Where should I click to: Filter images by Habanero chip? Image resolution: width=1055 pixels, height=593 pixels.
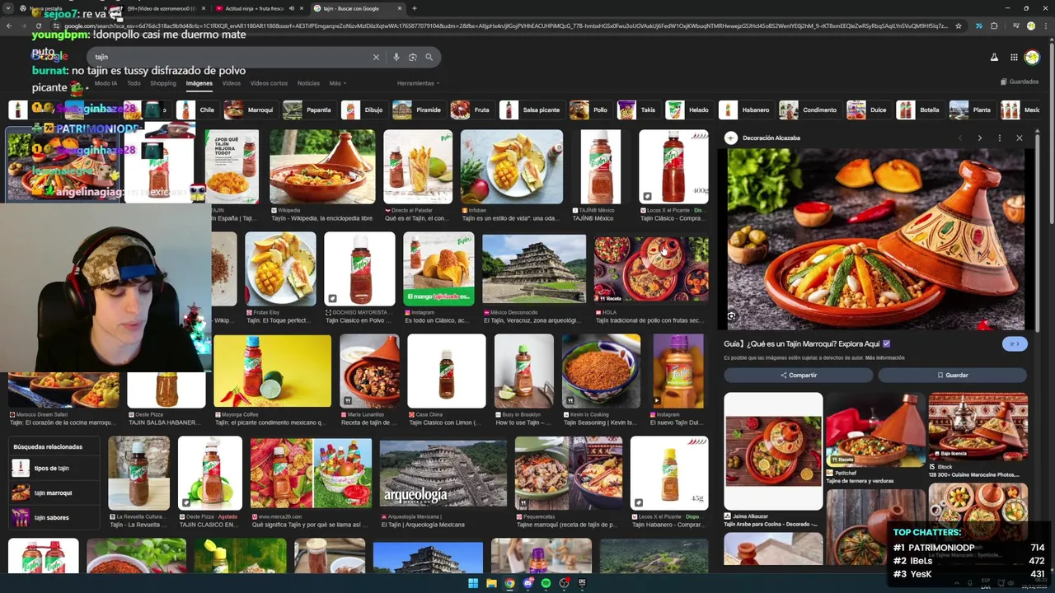746,110
